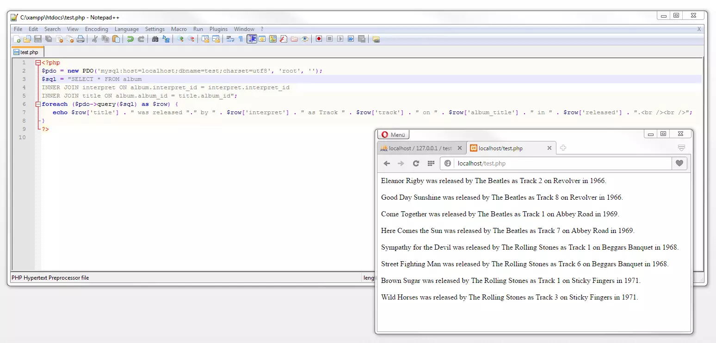Open the browser tab list menu icon
The height and width of the screenshot is (343, 716).
(x=681, y=148)
